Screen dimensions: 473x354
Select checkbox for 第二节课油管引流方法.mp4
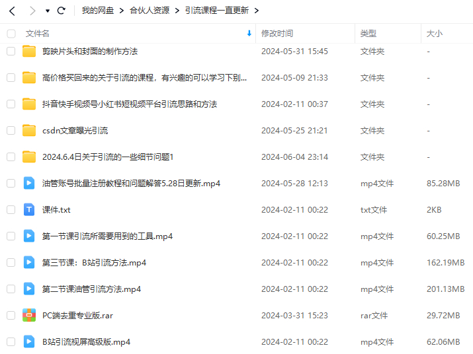(x=11, y=289)
